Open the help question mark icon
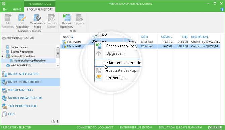This screenshot has width=225, height=130. [222, 9]
